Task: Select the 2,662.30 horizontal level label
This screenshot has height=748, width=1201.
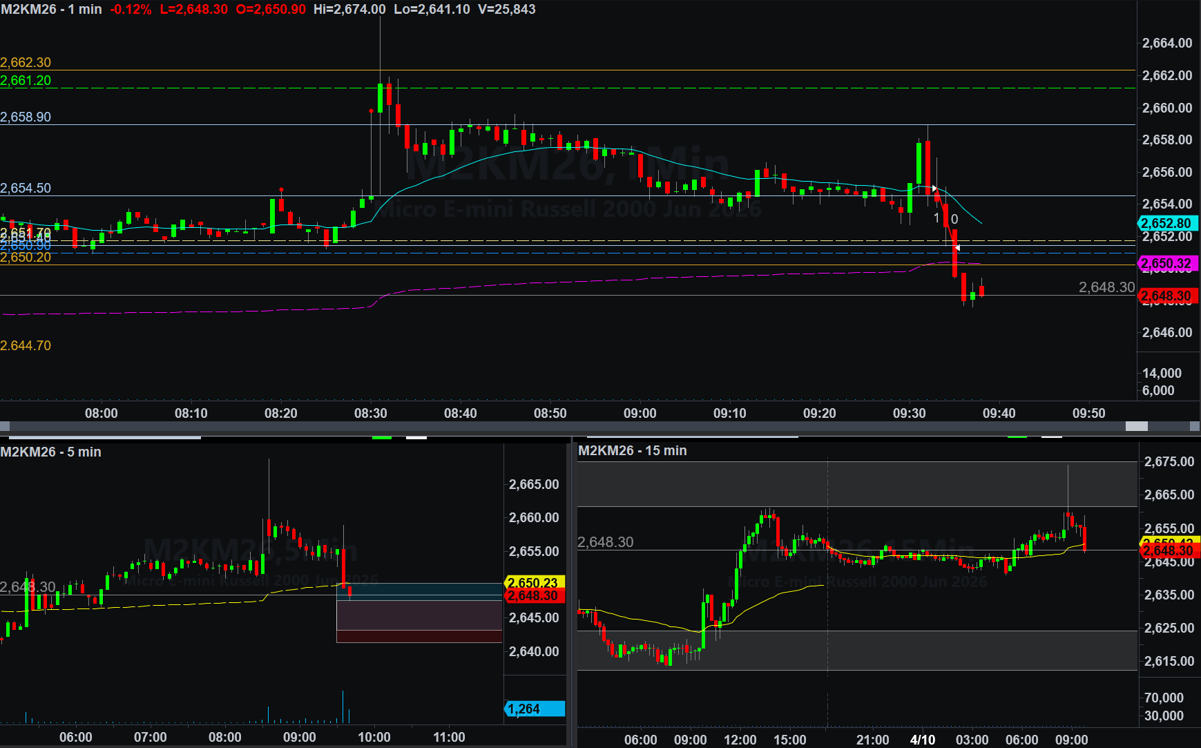Action: tap(26, 63)
